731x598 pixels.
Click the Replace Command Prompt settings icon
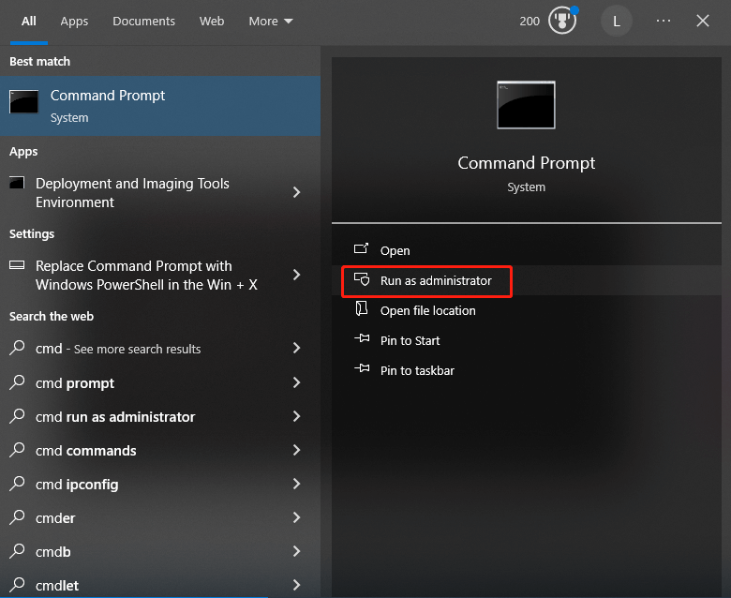coord(17,265)
